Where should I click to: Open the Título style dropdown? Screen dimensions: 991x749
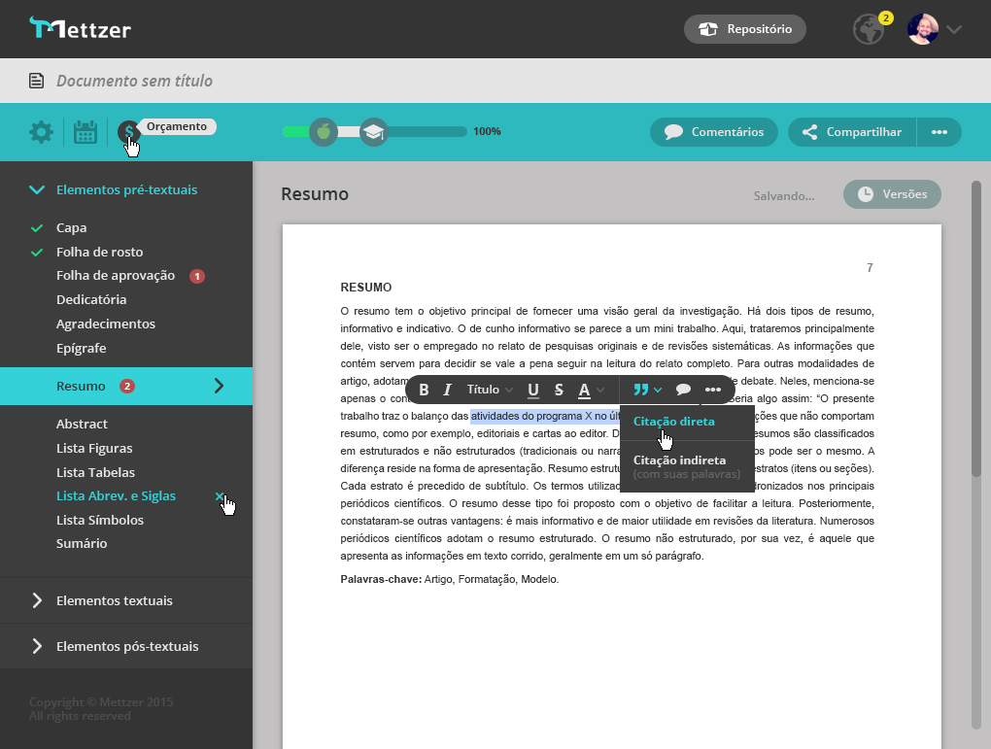pos(490,390)
